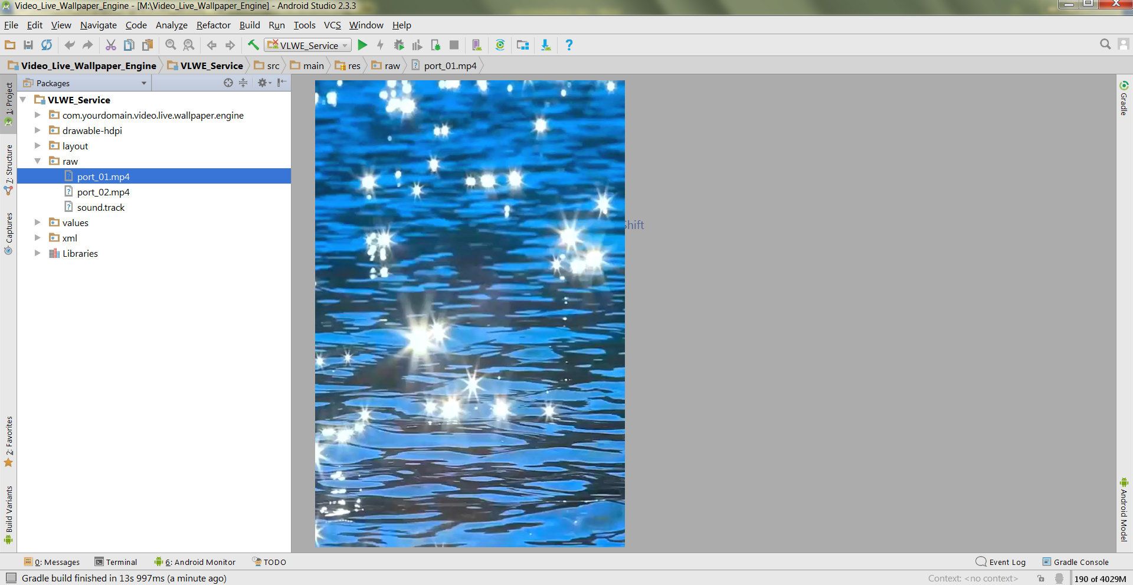Toggle the Gradle side panel
Image resolution: width=1133 pixels, height=585 pixels.
[1124, 99]
